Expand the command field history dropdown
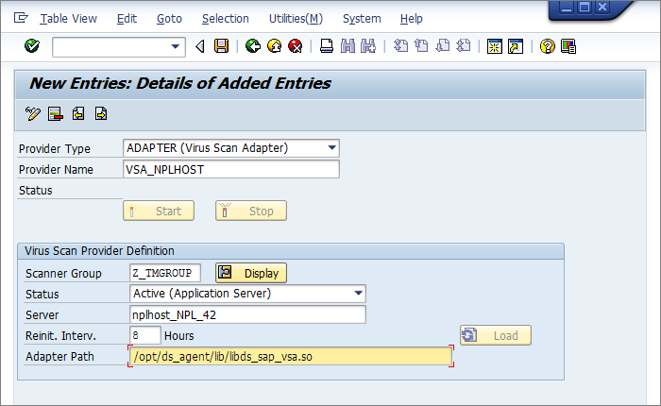Image resolution: width=661 pixels, height=406 pixels. pyautogui.click(x=176, y=46)
